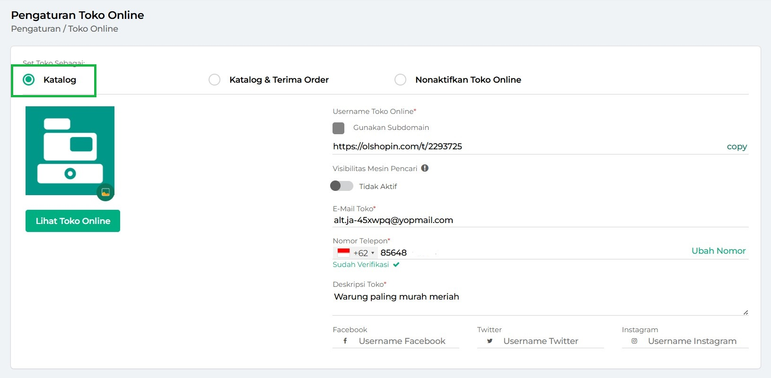The image size is (771, 378).
Task: Click the image upload icon on store logo
Action: [105, 192]
